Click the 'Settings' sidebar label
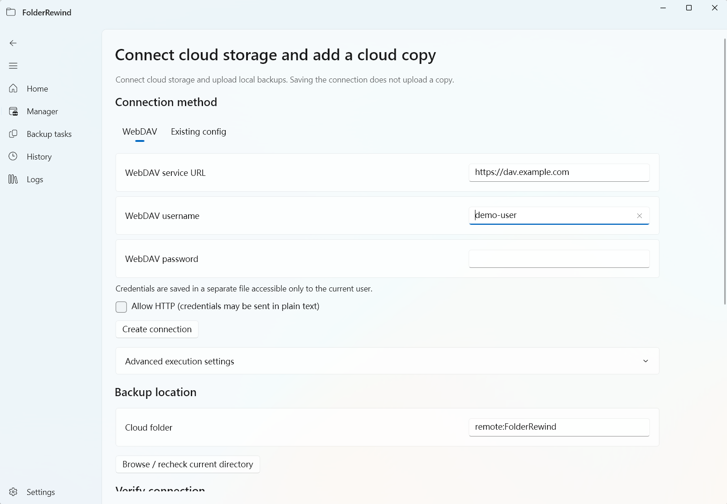 (x=41, y=492)
